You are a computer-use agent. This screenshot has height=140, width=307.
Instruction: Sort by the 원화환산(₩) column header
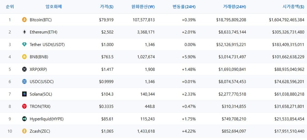(x=143, y=7)
